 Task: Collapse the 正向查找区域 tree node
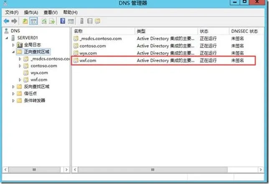pos(13,52)
